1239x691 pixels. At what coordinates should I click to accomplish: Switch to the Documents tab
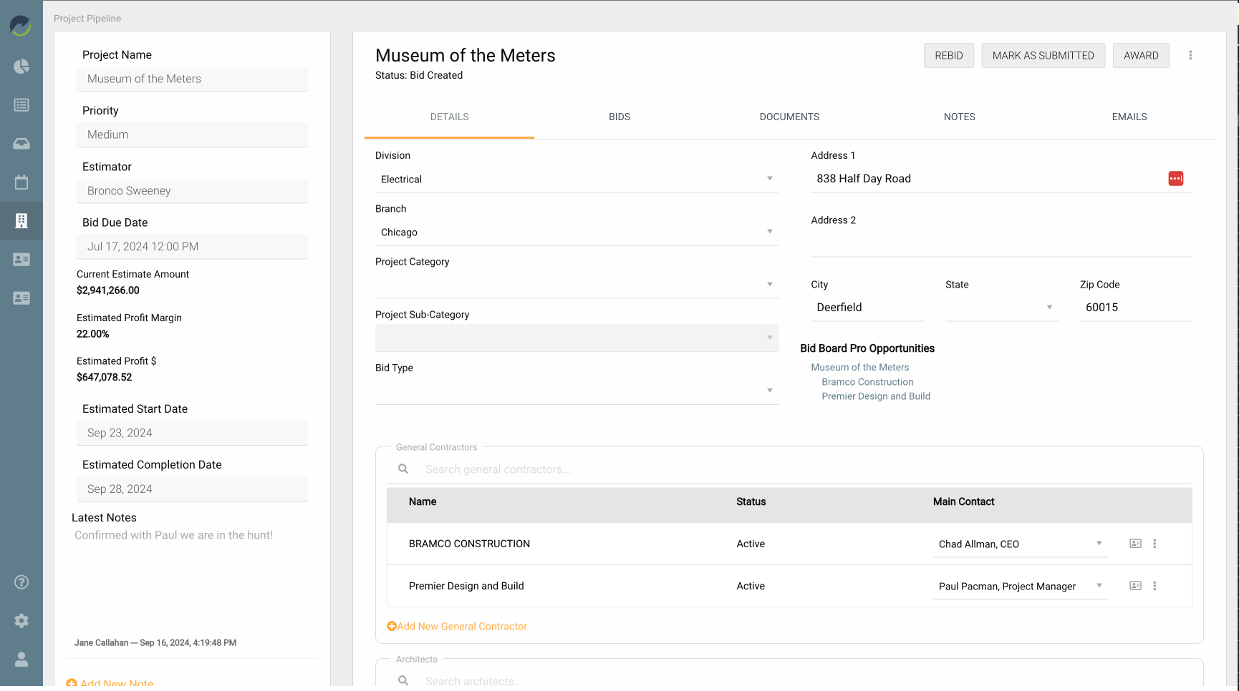pos(789,117)
